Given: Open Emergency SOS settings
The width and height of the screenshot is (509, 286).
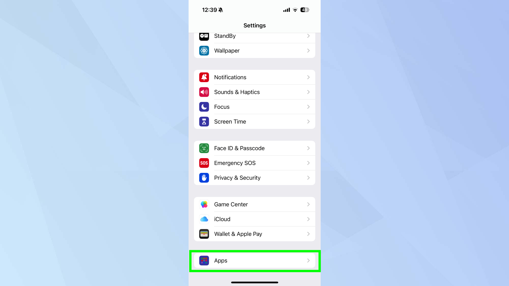Looking at the screenshot, I should point(254,163).
